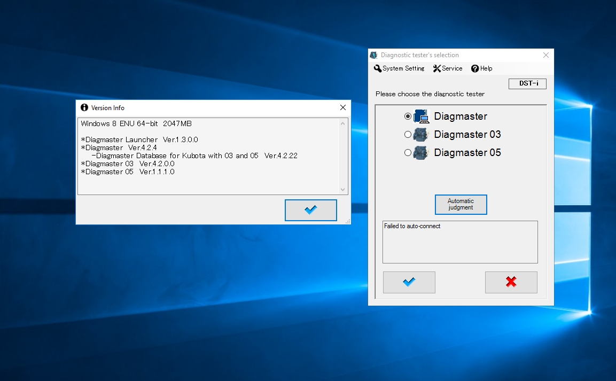The height and width of the screenshot is (381, 616).
Task: Click the wrench icon beside System Setting
Action: click(378, 68)
